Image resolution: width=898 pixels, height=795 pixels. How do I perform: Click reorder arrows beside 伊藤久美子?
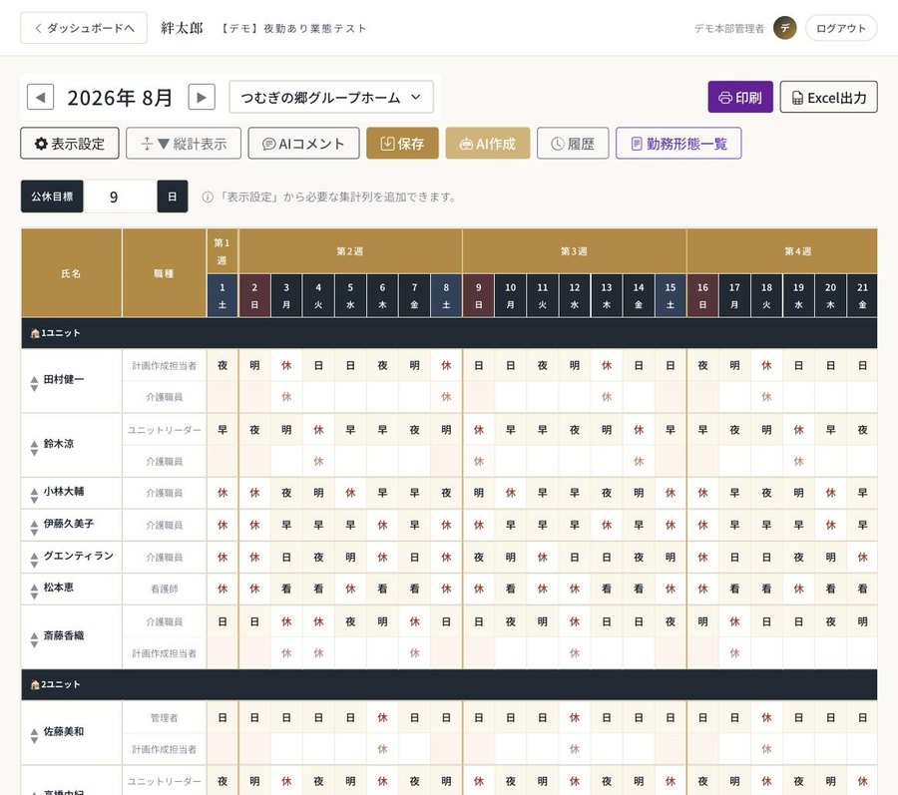pos(34,529)
